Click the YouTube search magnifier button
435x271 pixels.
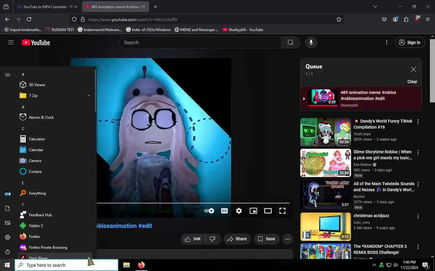pos(290,42)
